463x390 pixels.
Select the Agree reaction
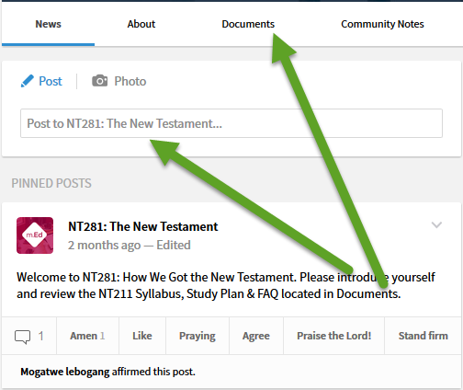(x=256, y=336)
